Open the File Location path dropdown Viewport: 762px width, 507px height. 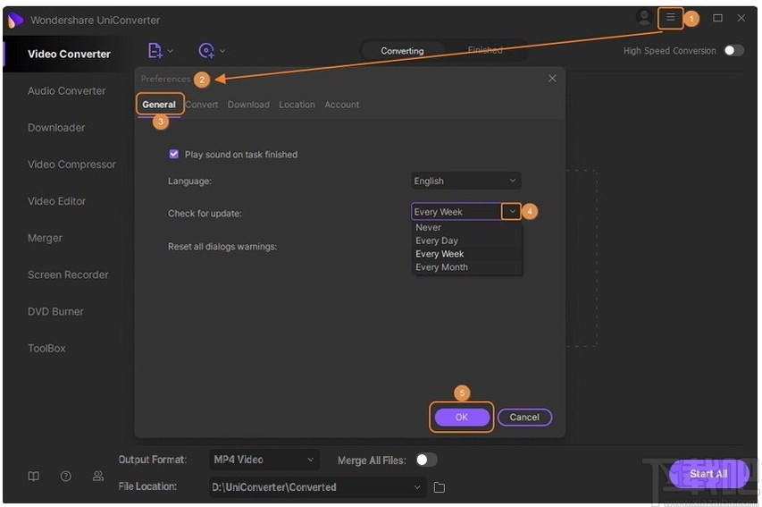[x=317, y=487]
